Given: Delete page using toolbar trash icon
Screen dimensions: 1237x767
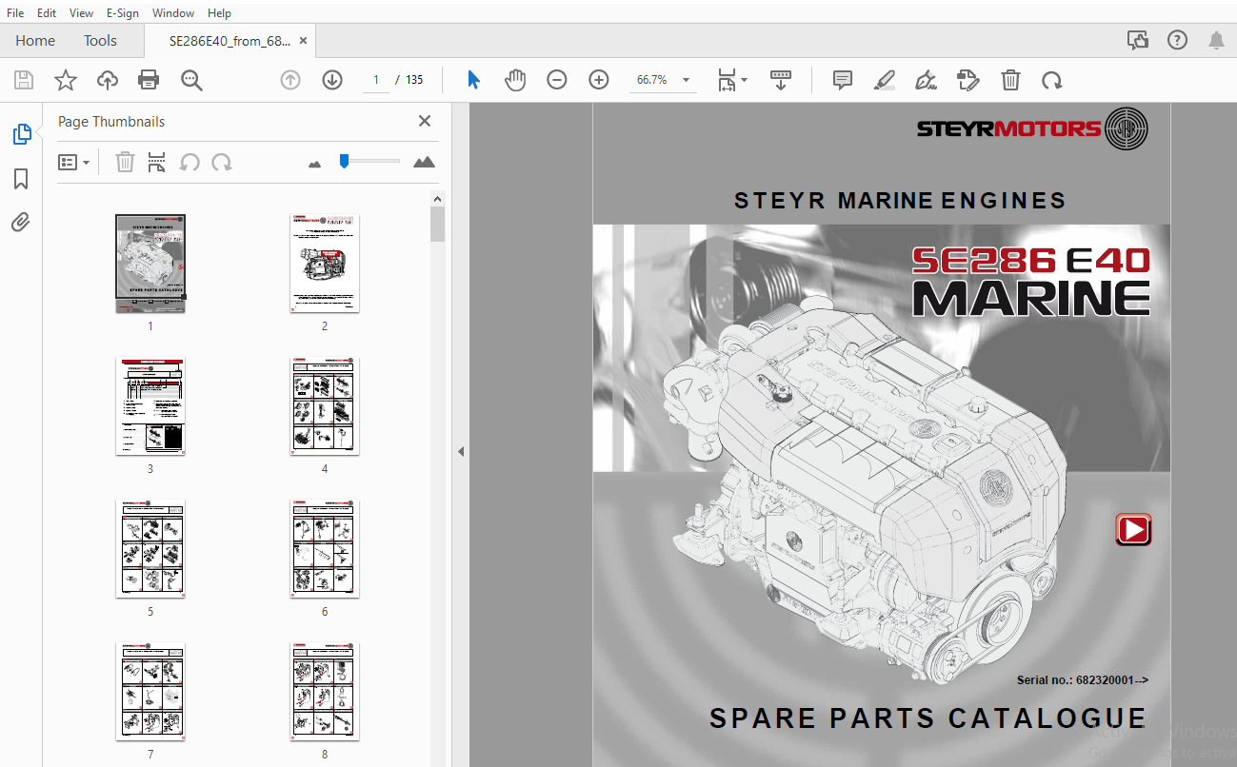Looking at the screenshot, I should click(1010, 81).
